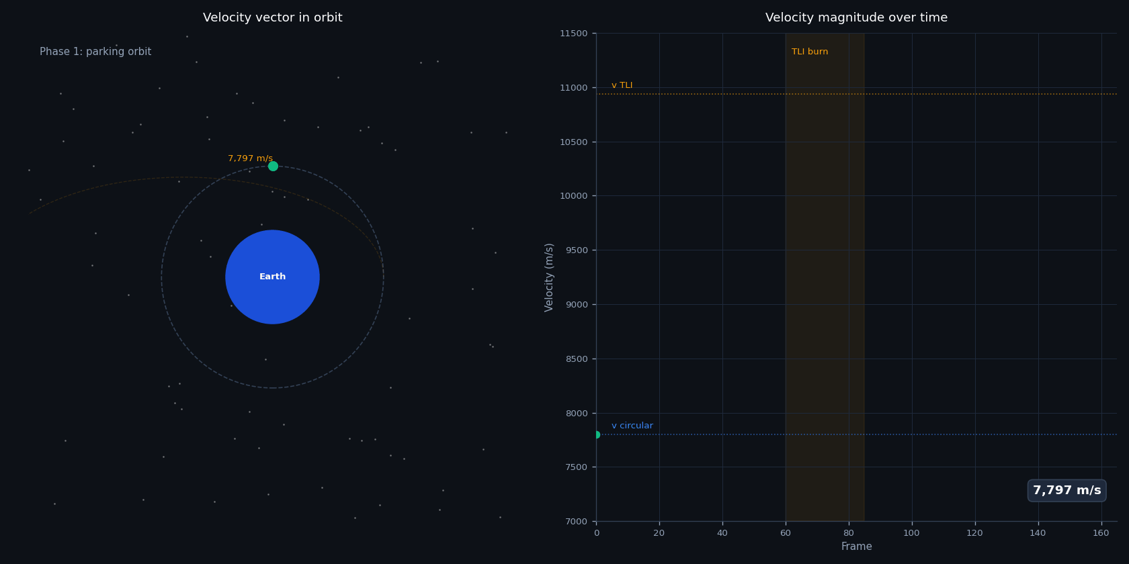Click the "Velocity vector in orbit" title
1129x564 pixels.
click(273, 18)
